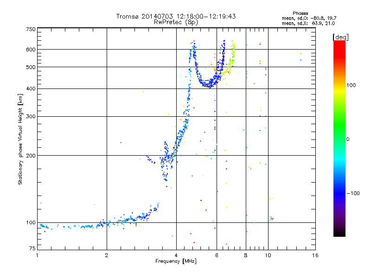
Task: Click the colorbar '0' tick label
Action: point(347,139)
